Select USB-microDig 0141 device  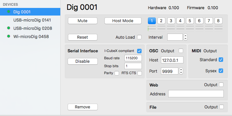point(32,20)
